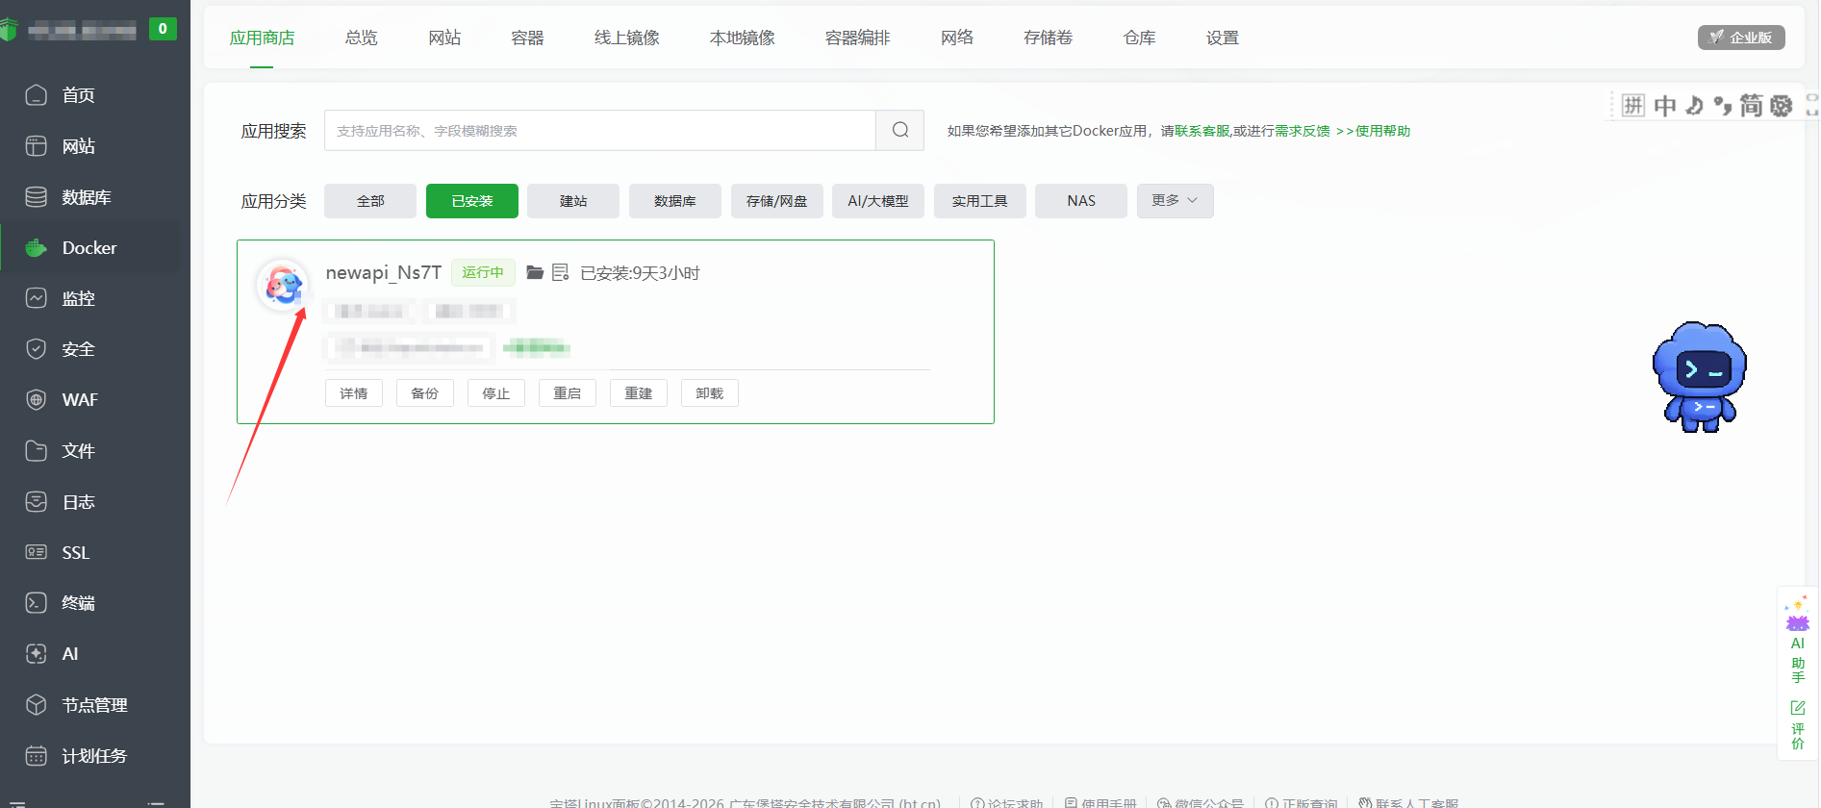Click the newapi_Ns7T app logo
The height and width of the screenshot is (808, 1821).
tap(283, 285)
